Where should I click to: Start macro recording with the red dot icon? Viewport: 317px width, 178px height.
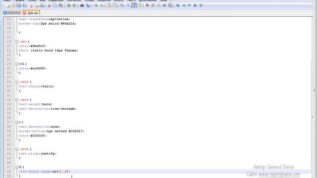147,5
